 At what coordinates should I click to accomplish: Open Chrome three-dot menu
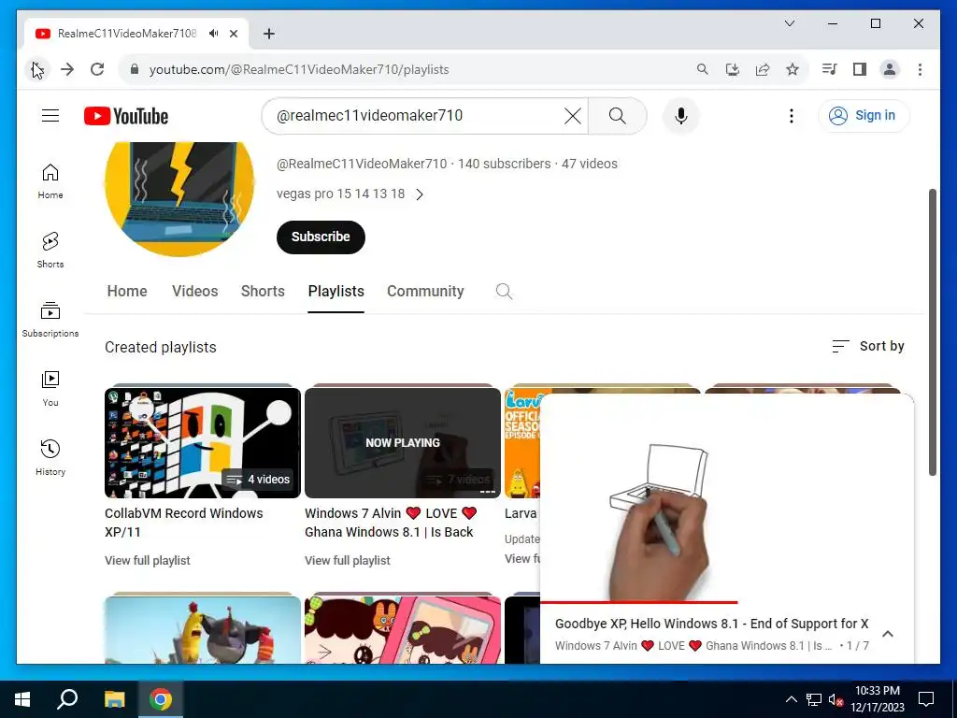pyautogui.click(x=920, y=69)
